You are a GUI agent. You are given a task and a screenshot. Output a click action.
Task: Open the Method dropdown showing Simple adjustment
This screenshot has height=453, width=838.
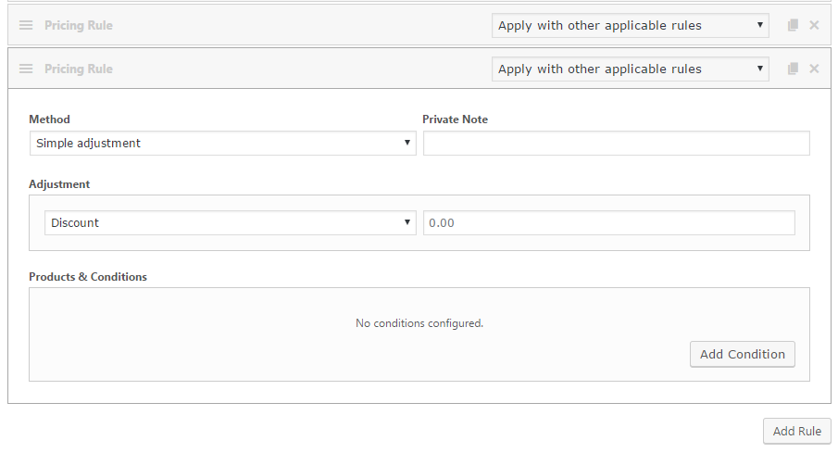point(223,144)
